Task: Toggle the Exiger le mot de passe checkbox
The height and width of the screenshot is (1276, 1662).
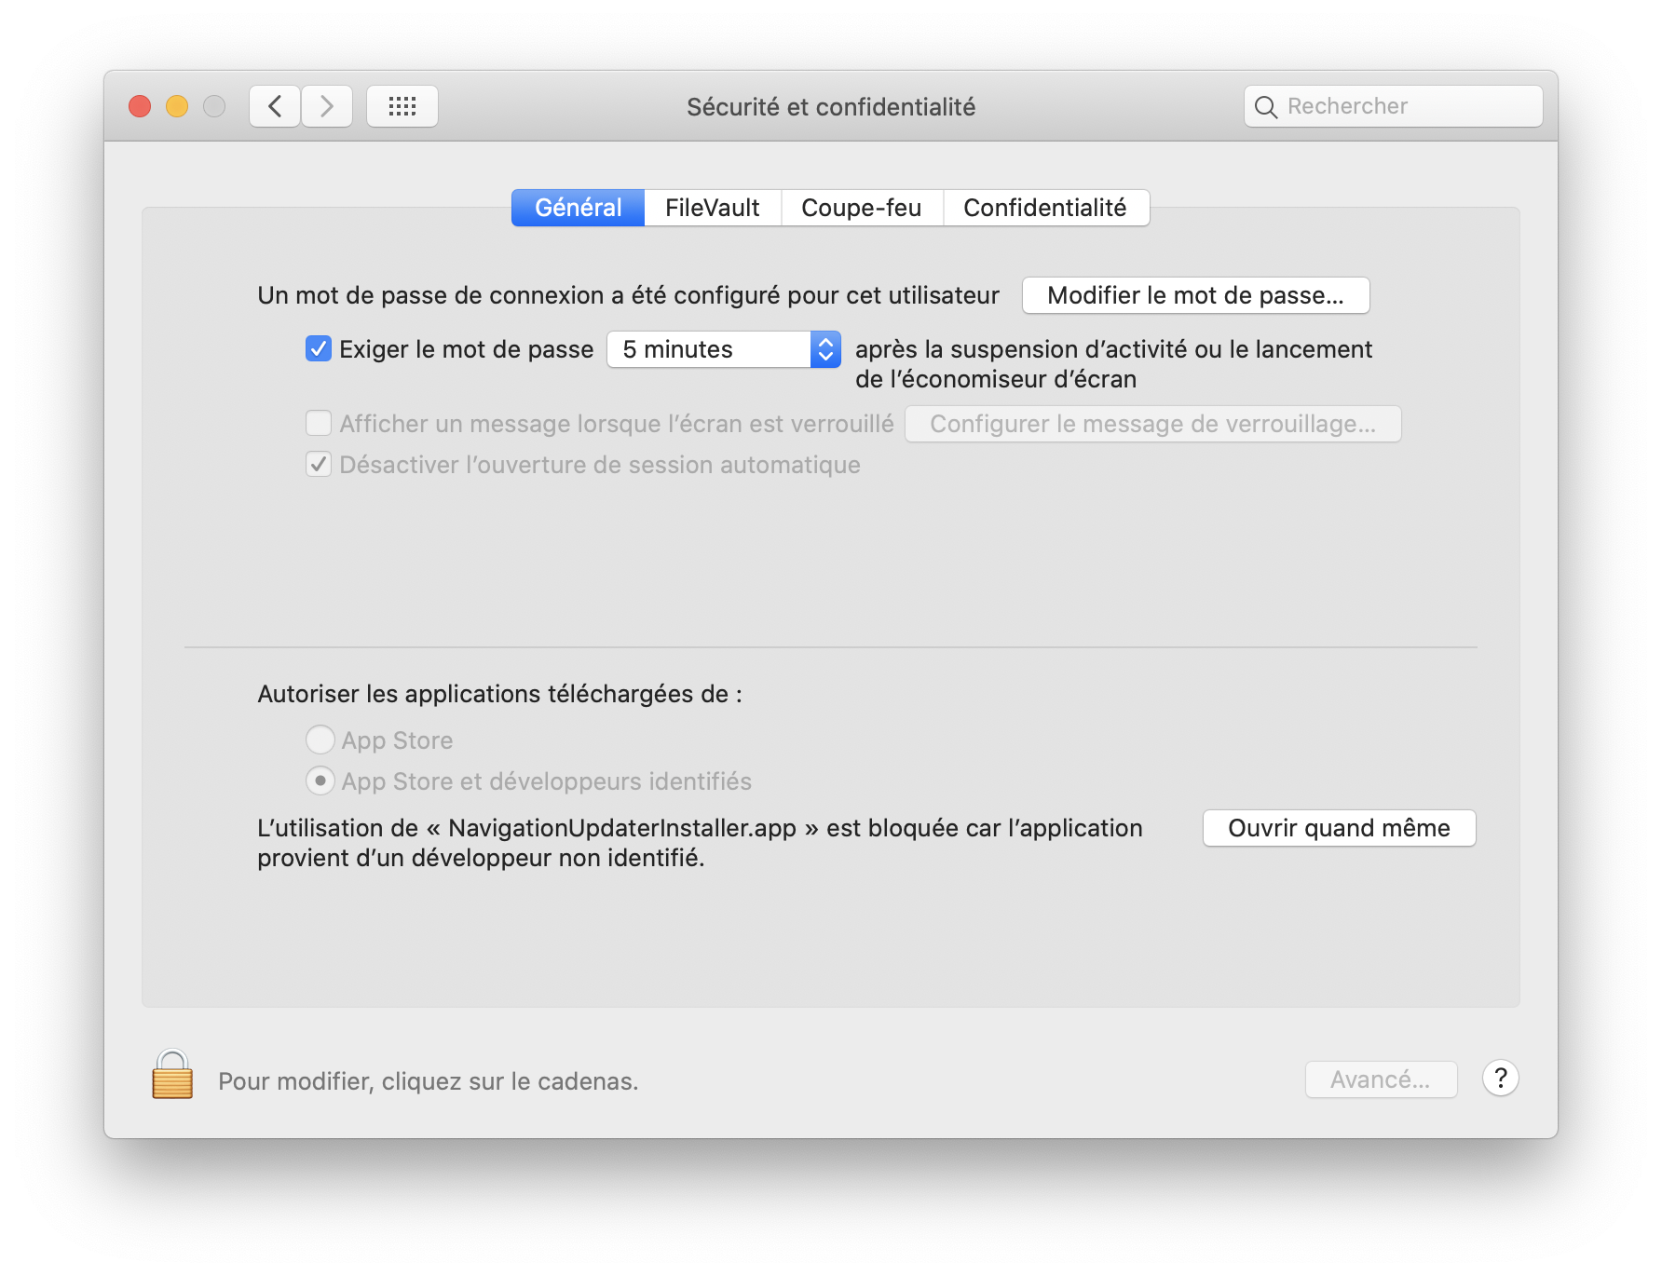Action: click(x=319, y=349)
